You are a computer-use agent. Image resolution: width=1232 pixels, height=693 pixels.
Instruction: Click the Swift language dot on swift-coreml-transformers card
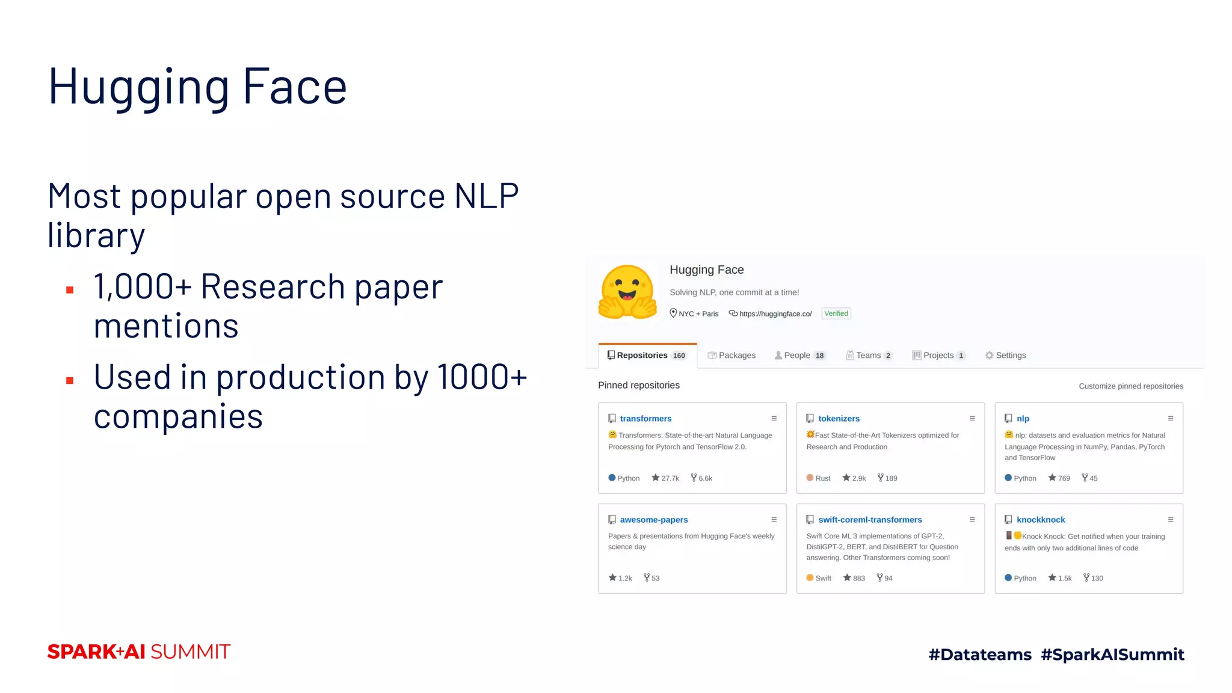coord(810,577)
